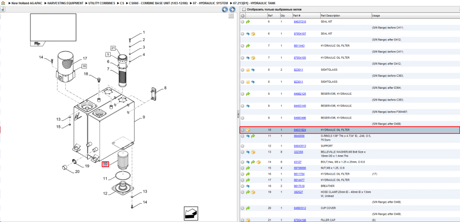The image size is (460, 222).
Task: Open 07 - HYDRAULIC SYSTEM breadcrumb
Action: click(x=210, y=3)
